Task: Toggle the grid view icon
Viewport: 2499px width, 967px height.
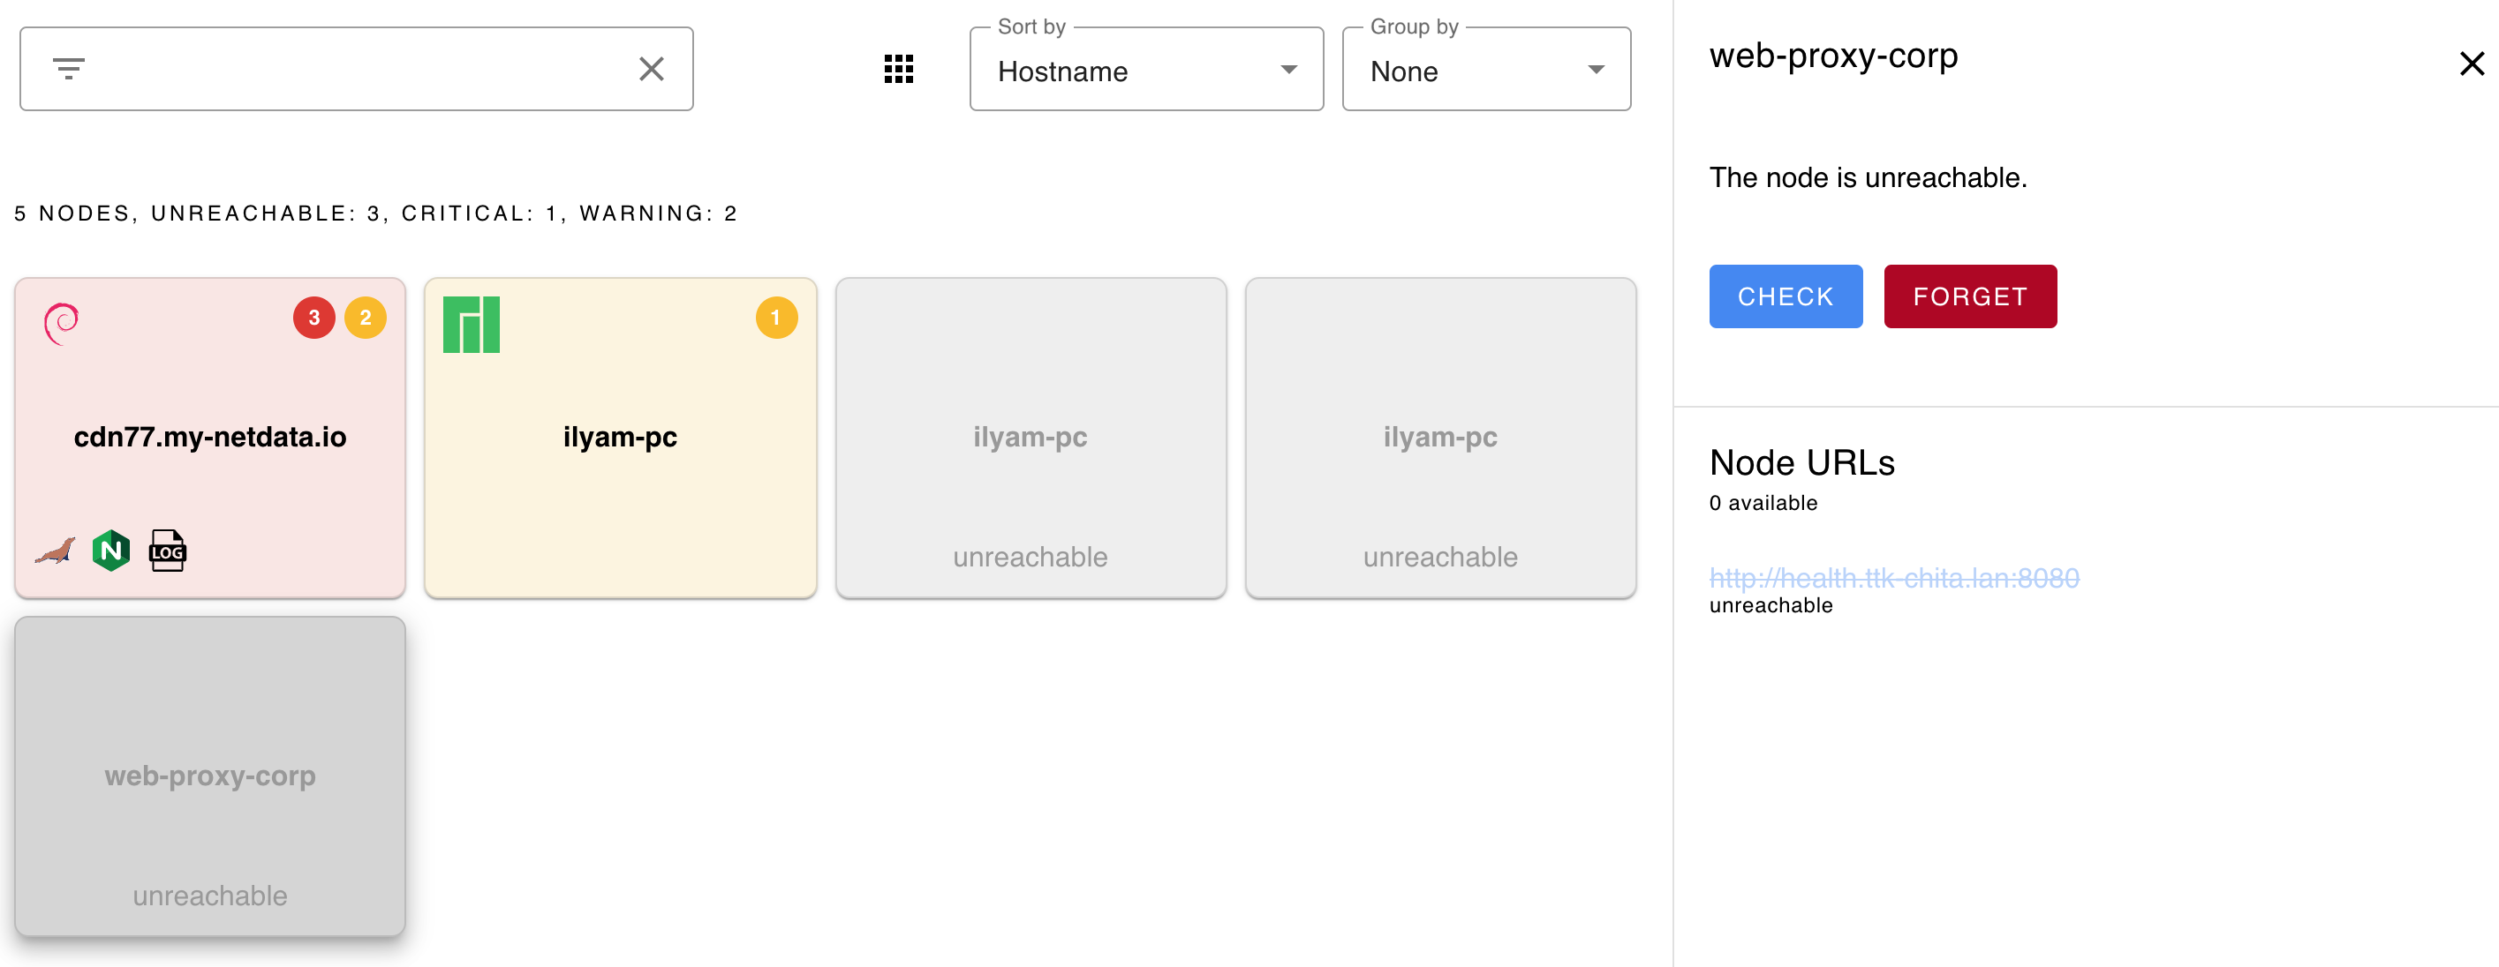Action: (898, 69)
